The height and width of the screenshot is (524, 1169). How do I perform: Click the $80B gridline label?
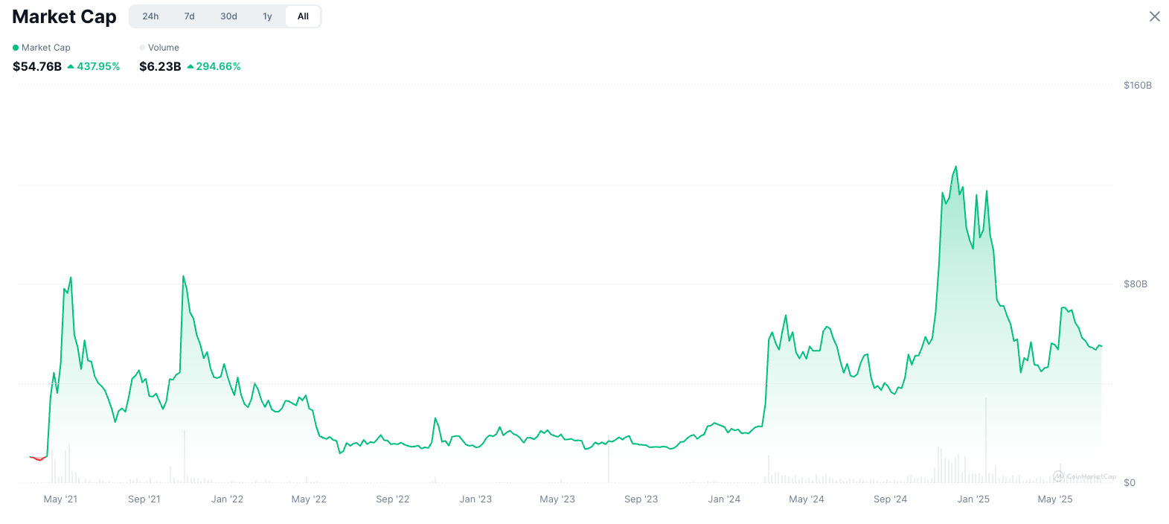coord(1135,284)
